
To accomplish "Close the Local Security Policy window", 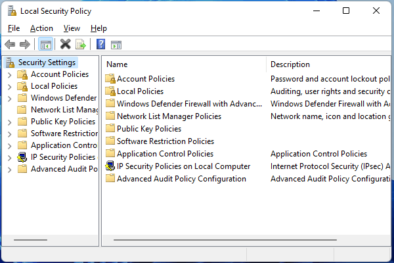I will 376,11.
